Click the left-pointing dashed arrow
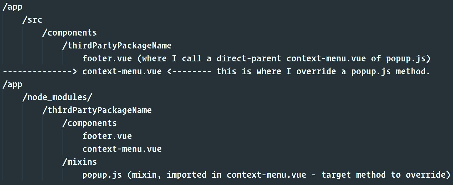Viewport: 453px width, 185px height. (x=189, y=72)
